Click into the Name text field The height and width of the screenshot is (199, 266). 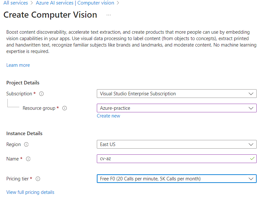pos(170,159)
